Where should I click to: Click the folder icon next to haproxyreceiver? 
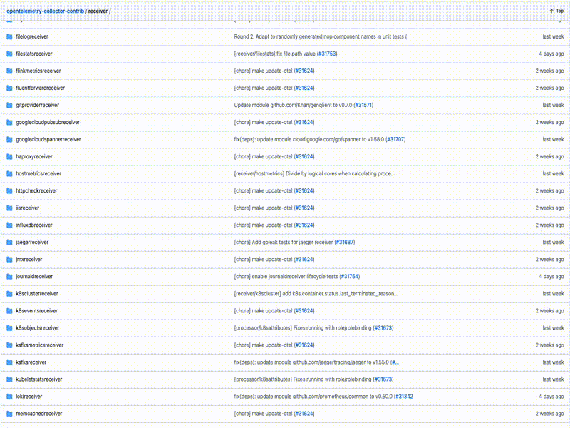[x=9, y=156]
